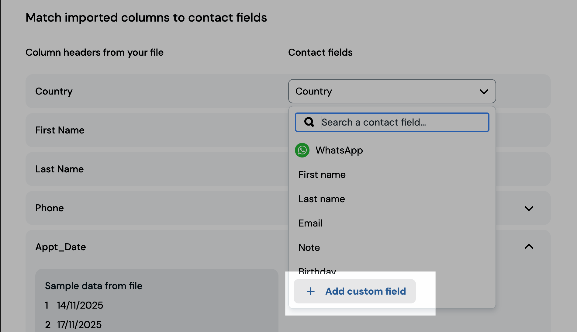Click the magnifier icon in the search box

click(x=309, y=122)
